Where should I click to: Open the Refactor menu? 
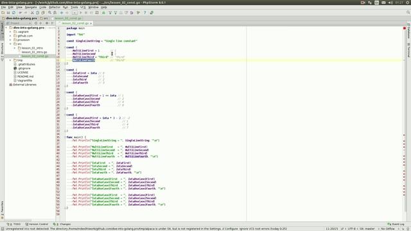(55, 7)
